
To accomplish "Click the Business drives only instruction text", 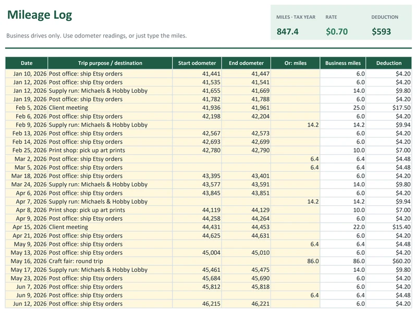I will pos(96,35).
